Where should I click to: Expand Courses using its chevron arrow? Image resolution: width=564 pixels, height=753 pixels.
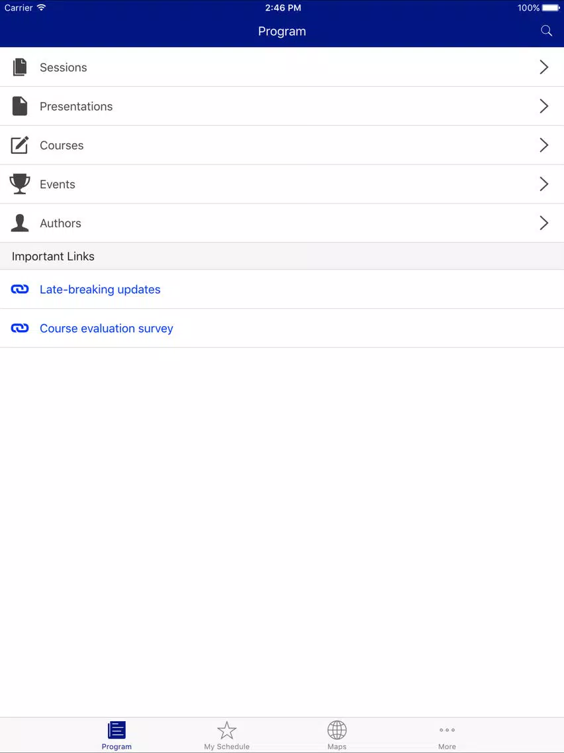pos(544,145)
